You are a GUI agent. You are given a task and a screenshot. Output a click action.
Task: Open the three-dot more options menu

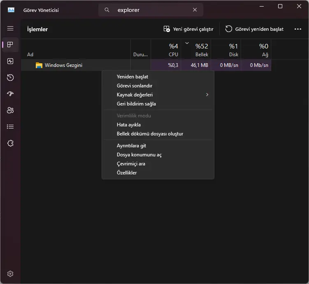297,29
